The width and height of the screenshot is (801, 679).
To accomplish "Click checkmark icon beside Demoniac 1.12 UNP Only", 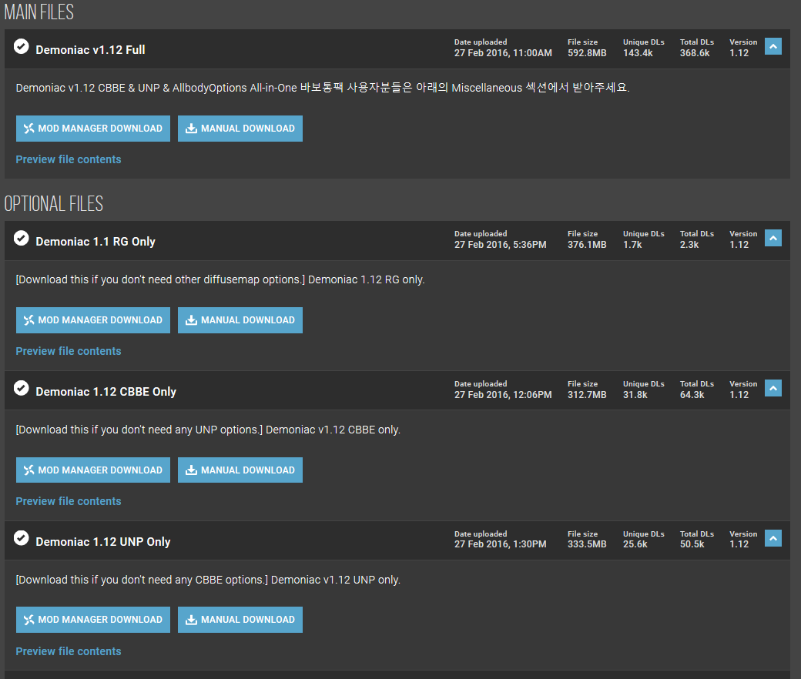I will coord(22,538).
